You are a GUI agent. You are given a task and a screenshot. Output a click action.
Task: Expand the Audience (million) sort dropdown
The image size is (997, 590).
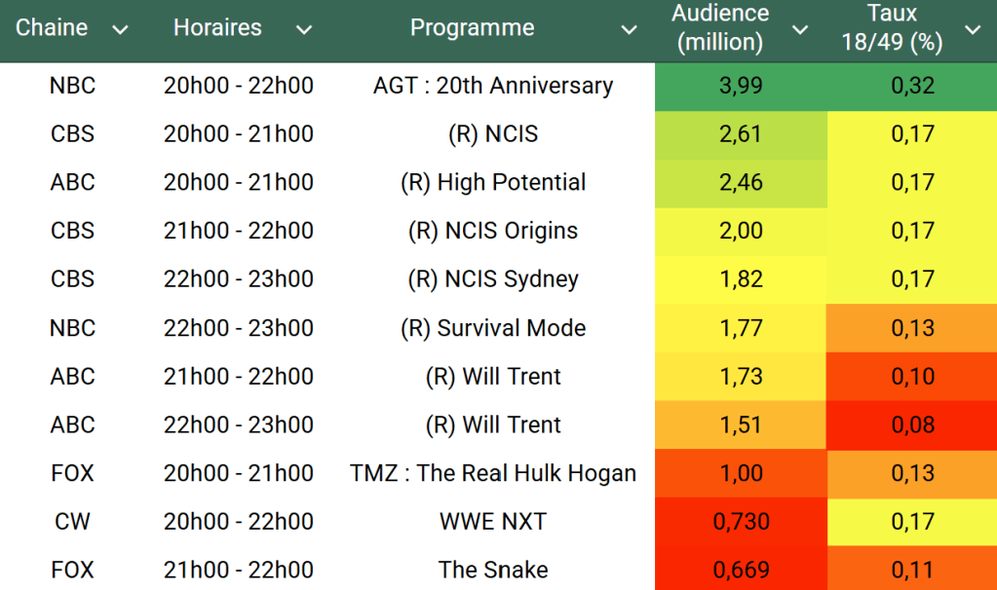coord(800,30)
